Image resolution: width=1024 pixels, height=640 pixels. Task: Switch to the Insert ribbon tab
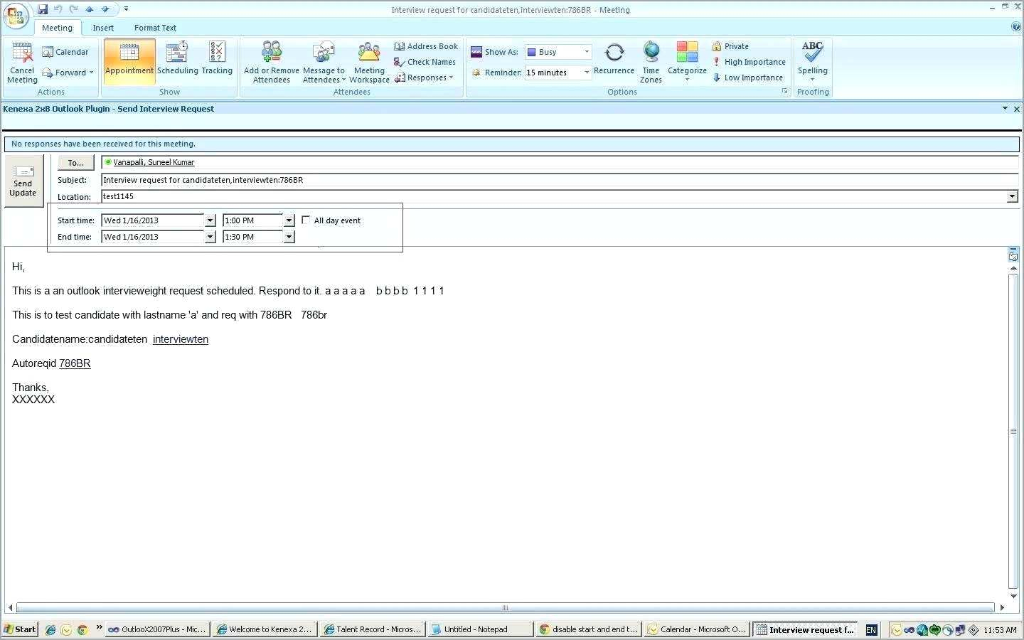click(x=103, y=28)
